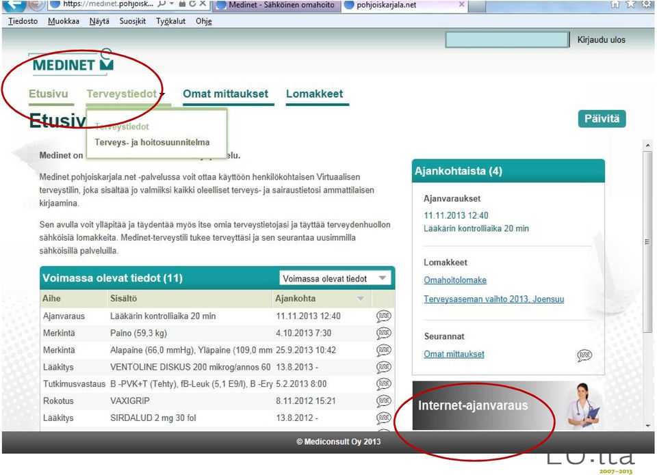The image size is (657, 475).
Task: Close the pohjoiskarjala.net browser tab
Action: tap(461, 4)
